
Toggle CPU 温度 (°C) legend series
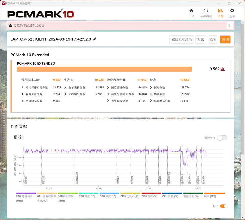click(89, 196)
